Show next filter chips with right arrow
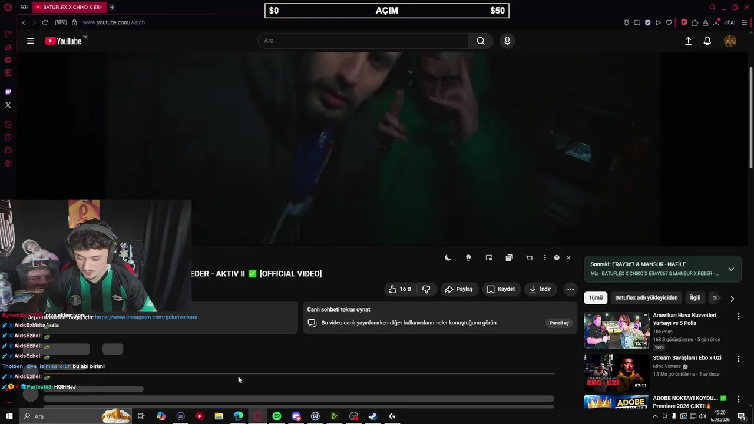Viewport: 754px width, 424px height. (732, 298)
